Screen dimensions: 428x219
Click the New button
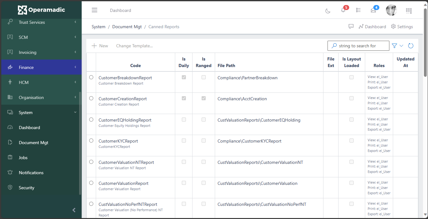tap(100, 46)
